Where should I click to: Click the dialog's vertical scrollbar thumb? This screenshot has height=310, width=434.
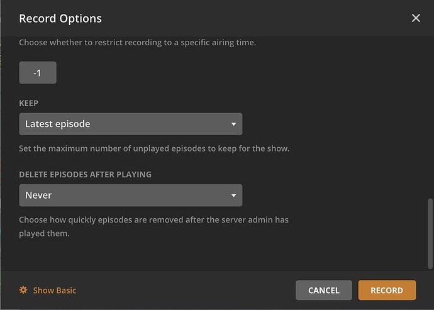(x=430, y=233)
